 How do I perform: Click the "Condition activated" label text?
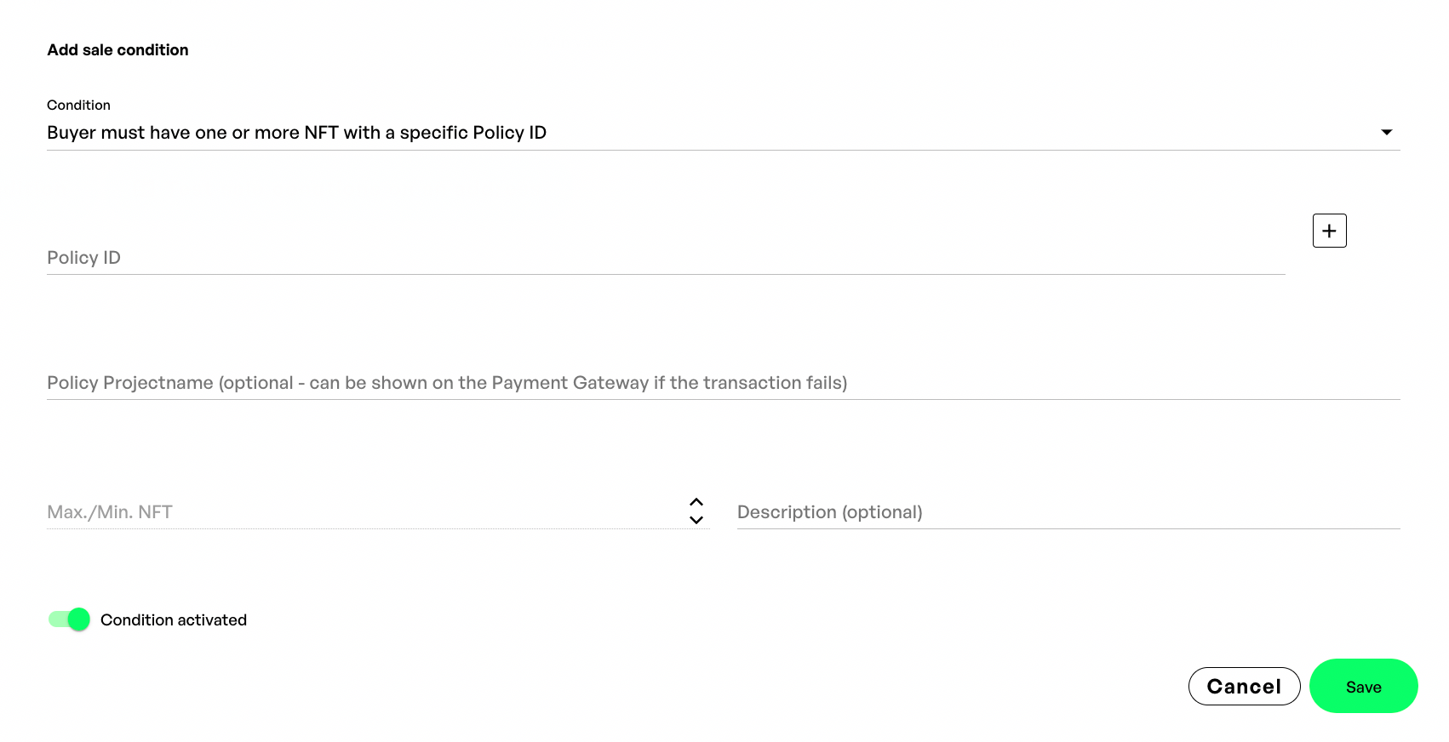(174, 620)
